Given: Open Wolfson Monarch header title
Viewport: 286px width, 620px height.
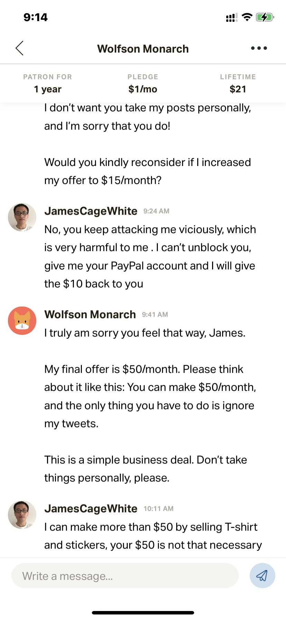Looking at the screenshot, I should click(143, 49).
